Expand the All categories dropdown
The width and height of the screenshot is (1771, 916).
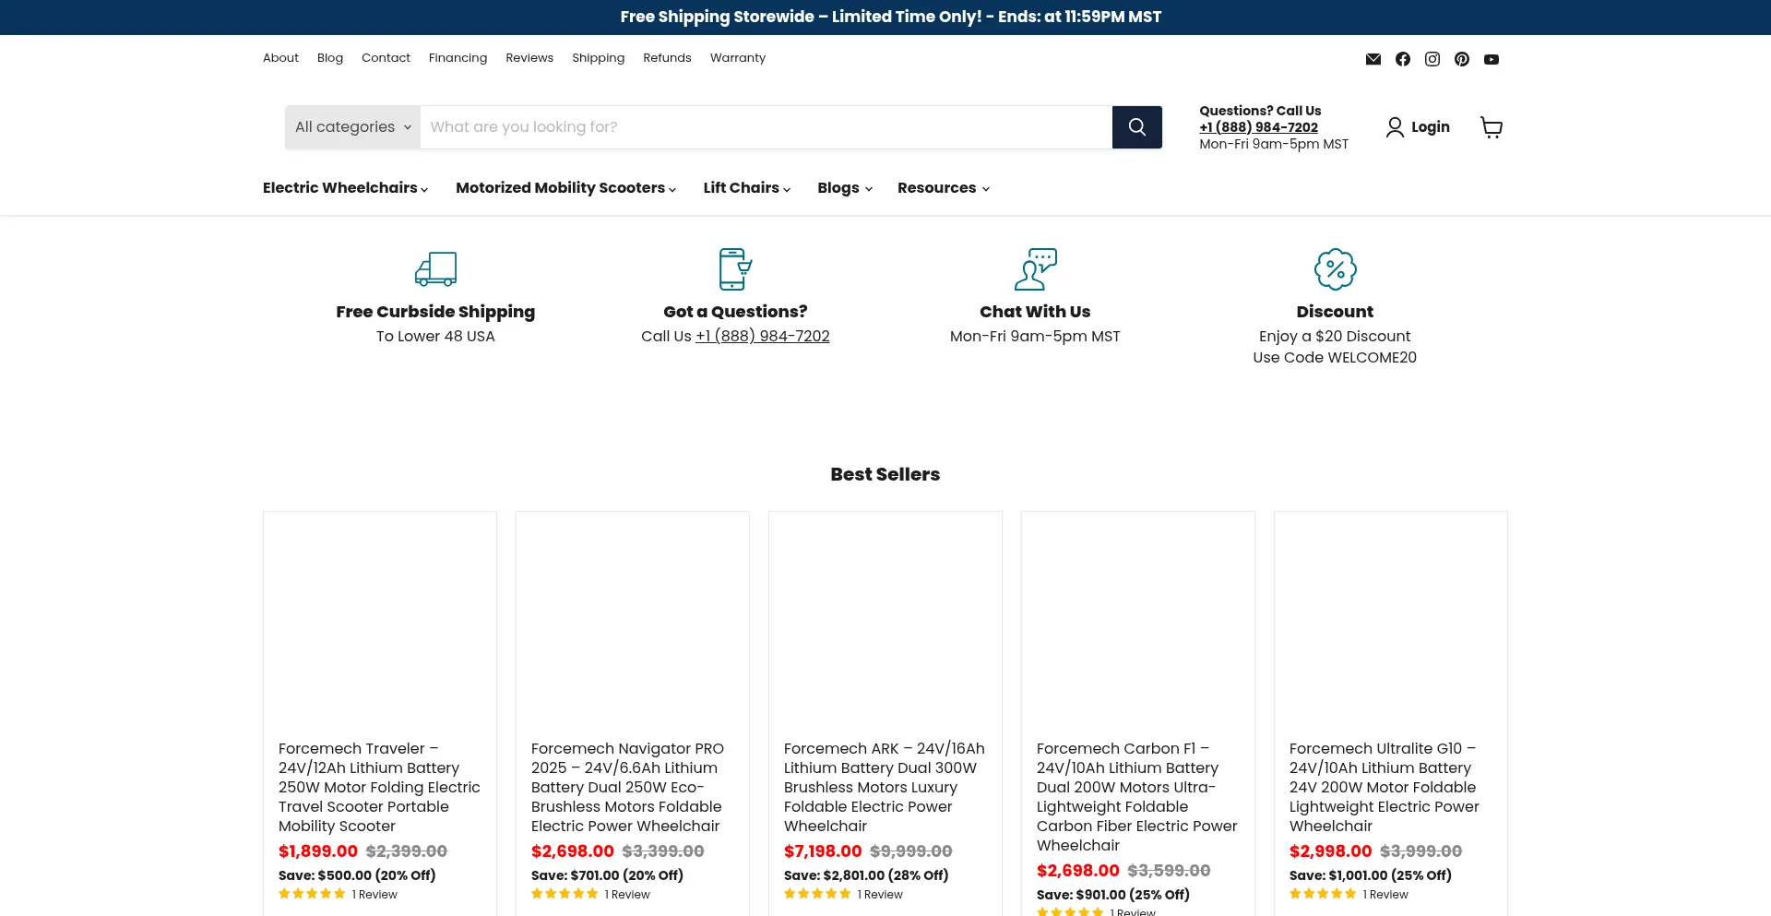tap(352, 127)
